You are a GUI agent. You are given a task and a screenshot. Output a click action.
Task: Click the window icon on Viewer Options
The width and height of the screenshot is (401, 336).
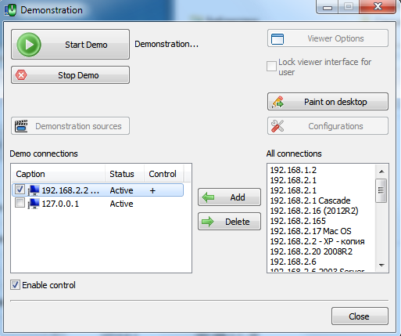click(x=277, y=39)
